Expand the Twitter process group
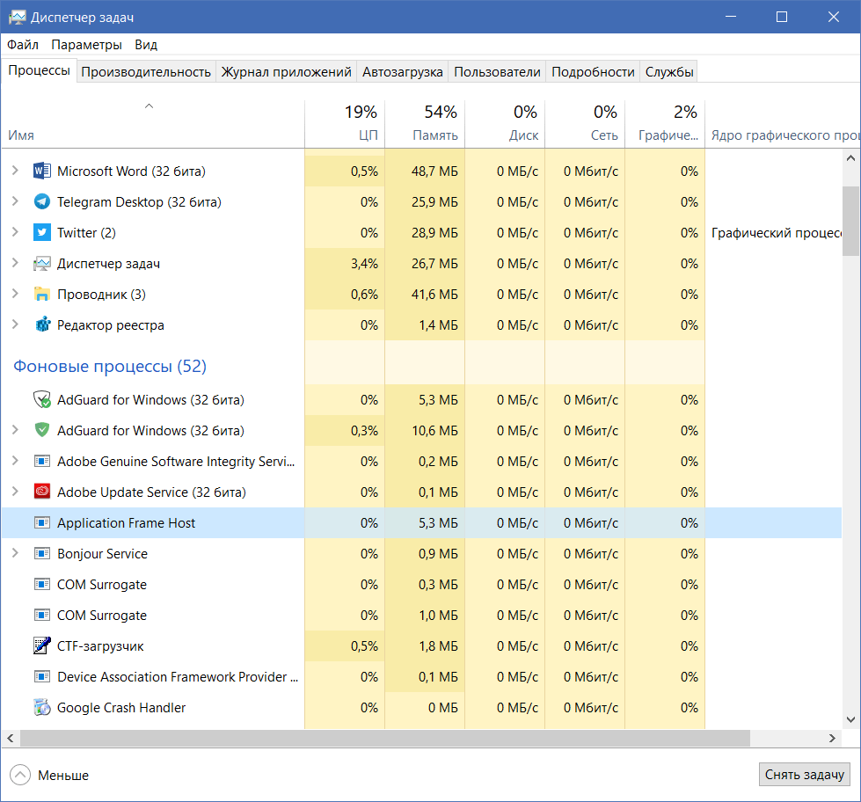The height and width of the screenshot is (802, 861). (15, 232)
